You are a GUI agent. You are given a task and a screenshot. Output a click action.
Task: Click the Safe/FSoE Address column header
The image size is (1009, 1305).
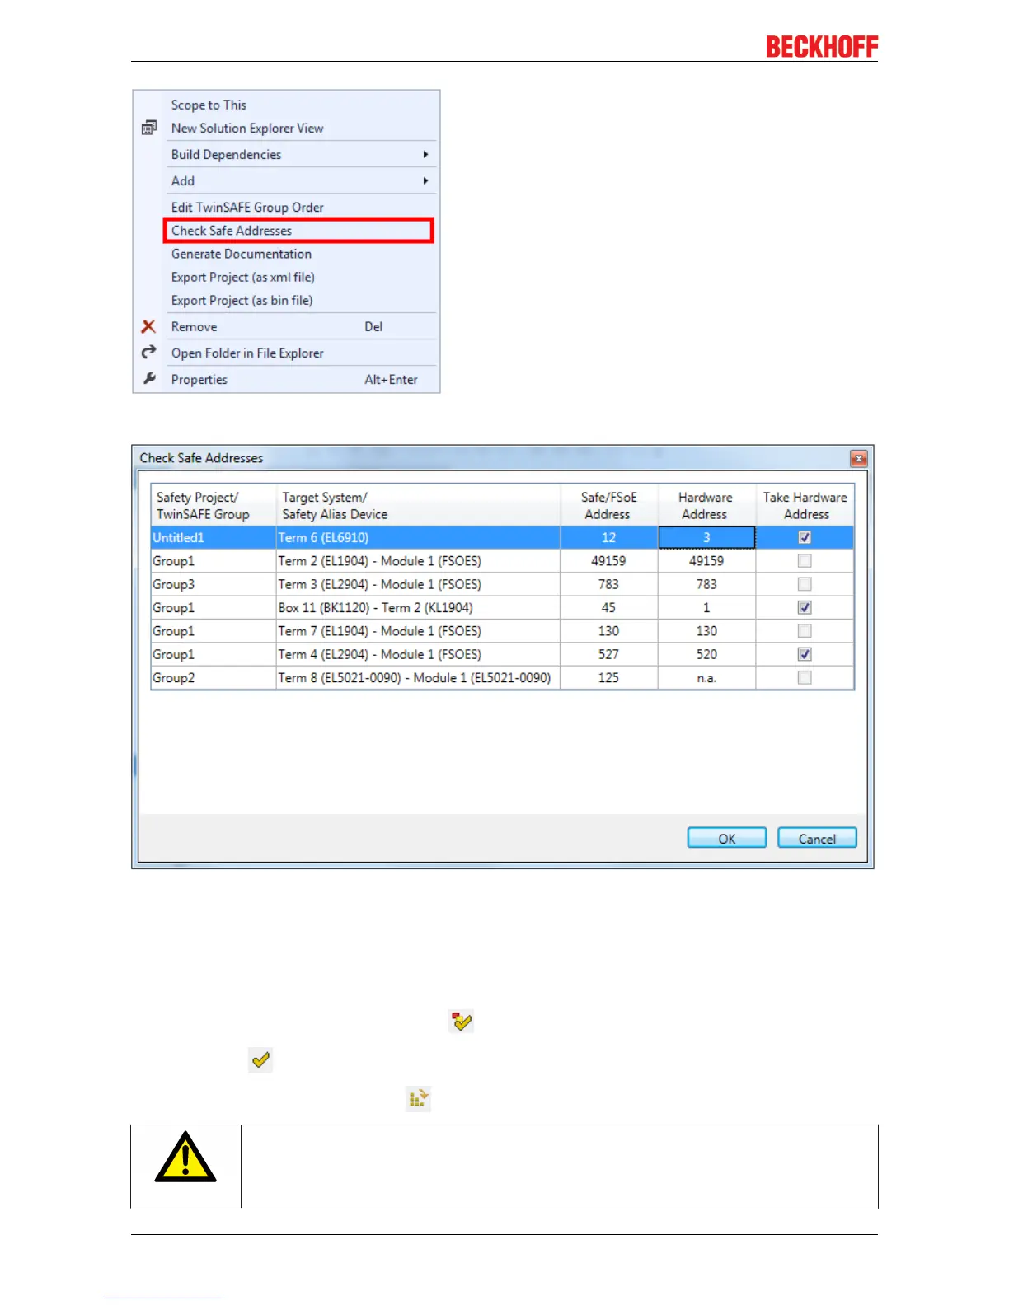pos(609,505)
